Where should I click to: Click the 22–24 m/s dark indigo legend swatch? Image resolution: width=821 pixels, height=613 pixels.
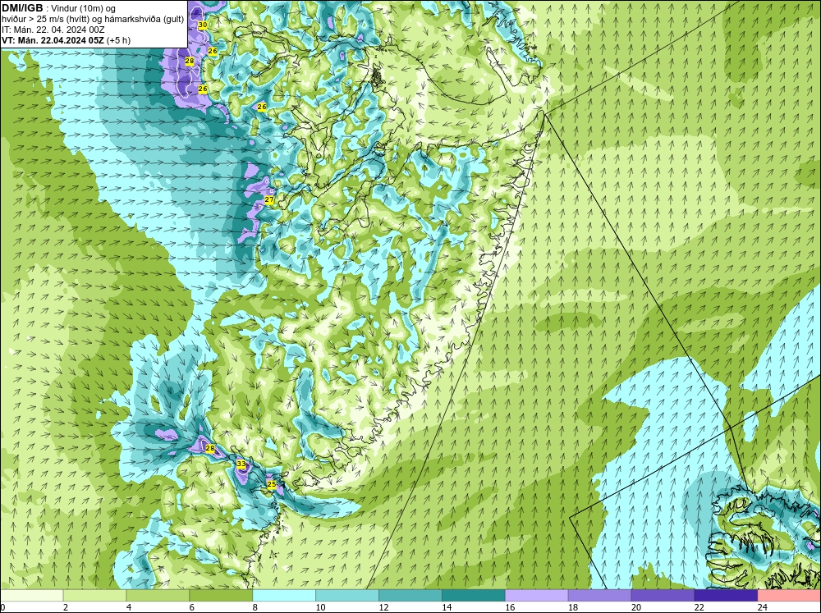(726, 596)
